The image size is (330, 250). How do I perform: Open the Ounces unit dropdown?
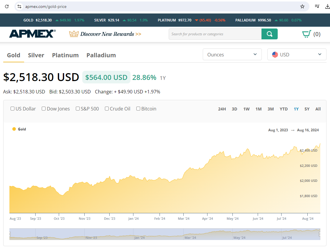pyautogui.click(x=232, y=55)
